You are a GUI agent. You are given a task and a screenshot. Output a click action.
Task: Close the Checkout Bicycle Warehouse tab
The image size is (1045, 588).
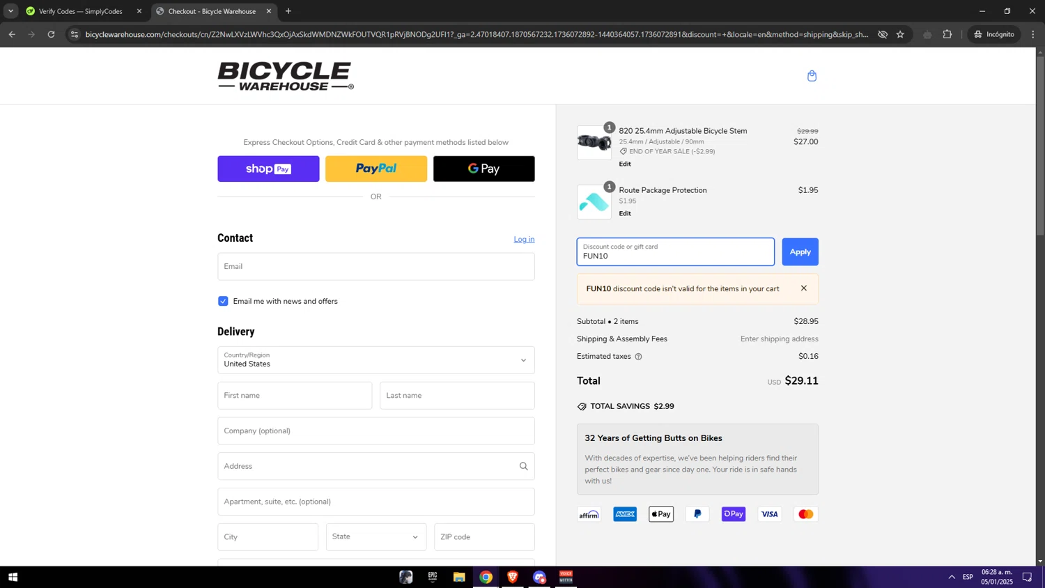[268, 11]
